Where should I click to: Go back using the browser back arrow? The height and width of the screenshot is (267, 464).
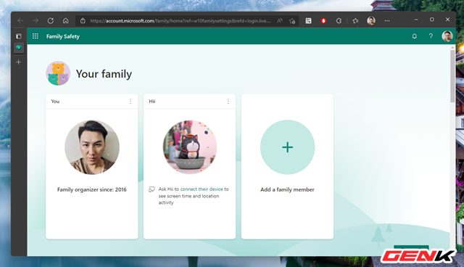coord(20,21)
